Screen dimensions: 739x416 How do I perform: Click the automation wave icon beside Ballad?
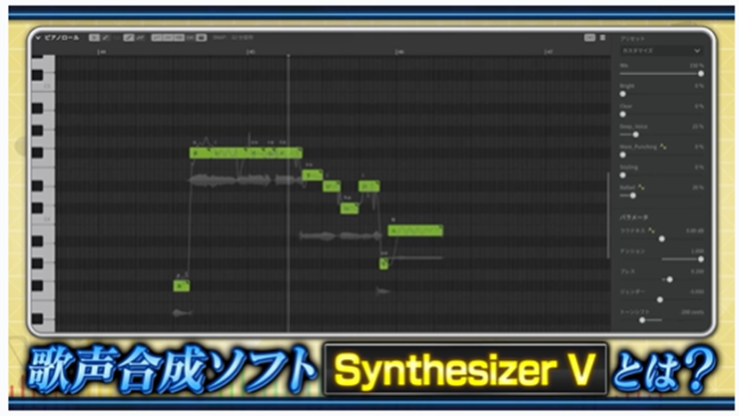[x=641, y=187]
